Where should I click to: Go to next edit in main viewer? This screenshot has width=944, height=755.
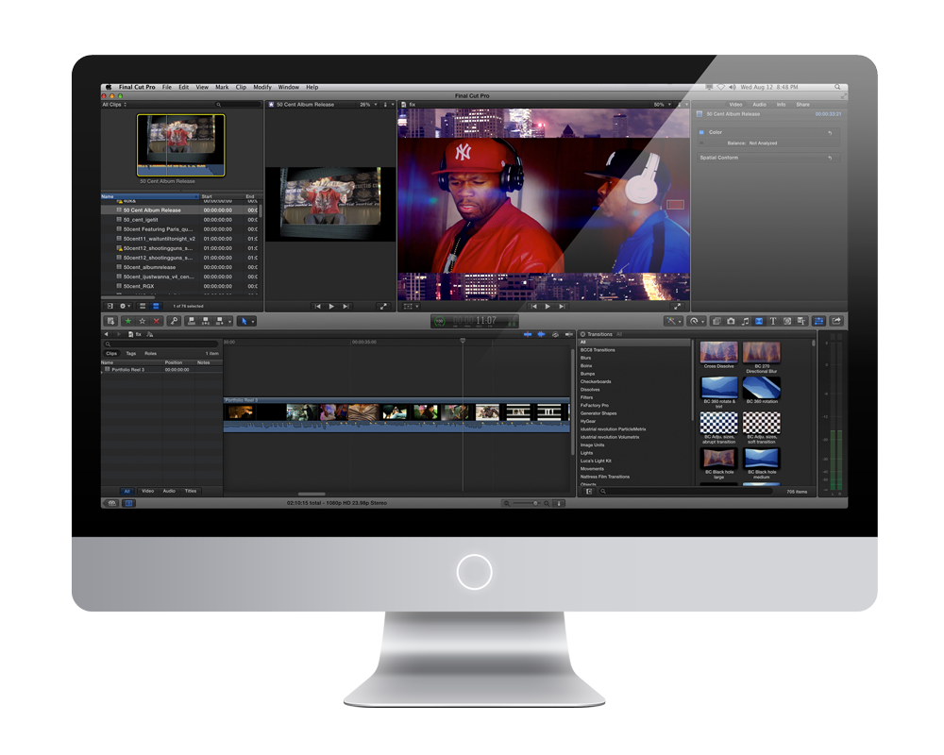(562, 307)
